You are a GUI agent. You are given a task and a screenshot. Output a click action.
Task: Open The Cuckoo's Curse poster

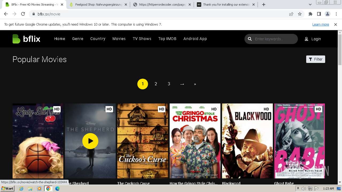pos(143,141)
